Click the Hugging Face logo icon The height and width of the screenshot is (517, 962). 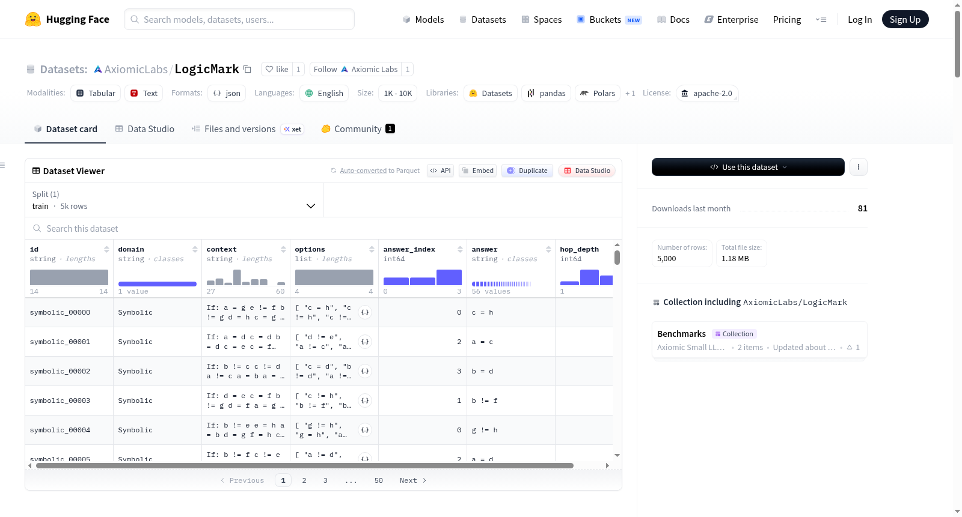point(33,19)
